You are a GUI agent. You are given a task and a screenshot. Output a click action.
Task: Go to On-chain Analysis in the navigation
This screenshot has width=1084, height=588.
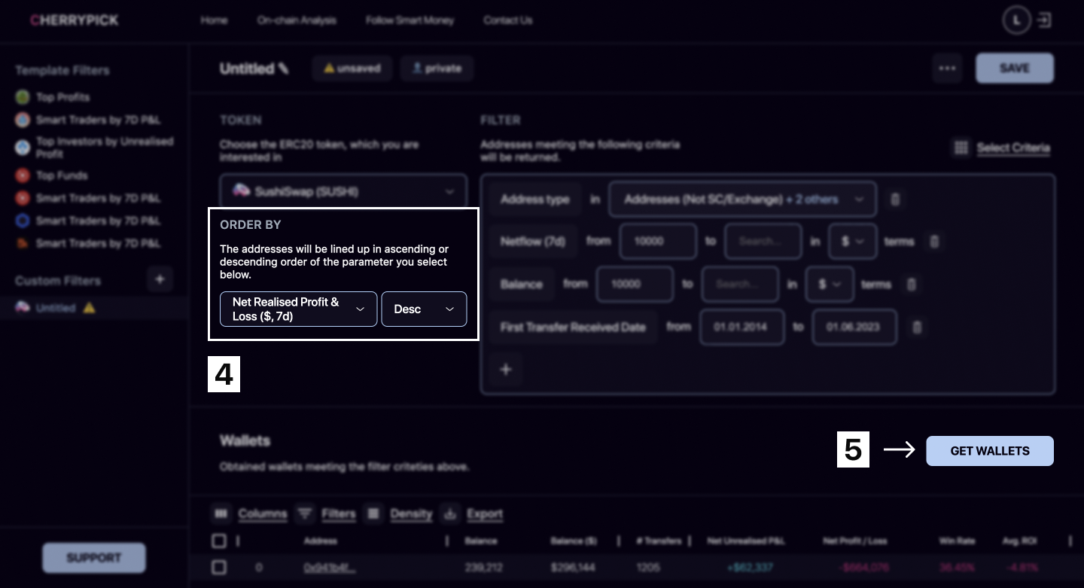297,20
